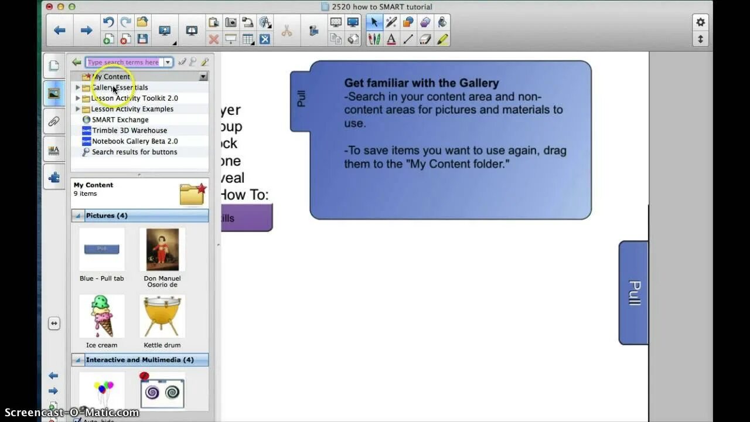750x422 pixels.
Task: Collapse the Interactive and Multimedia (4) section
Action: pos(78,360)
